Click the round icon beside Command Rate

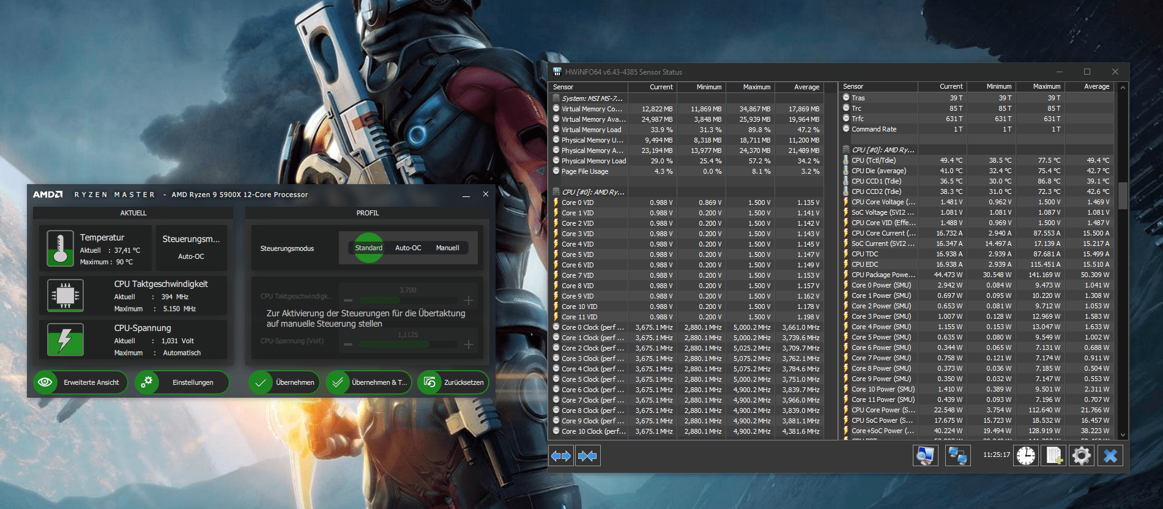846,129
